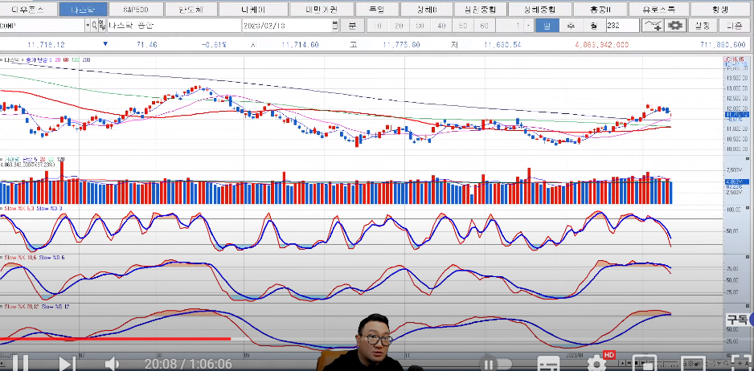This screenshot has height=371, width=754.
Task: Select the 일 daily chart button
Action: tap(547, 26)
